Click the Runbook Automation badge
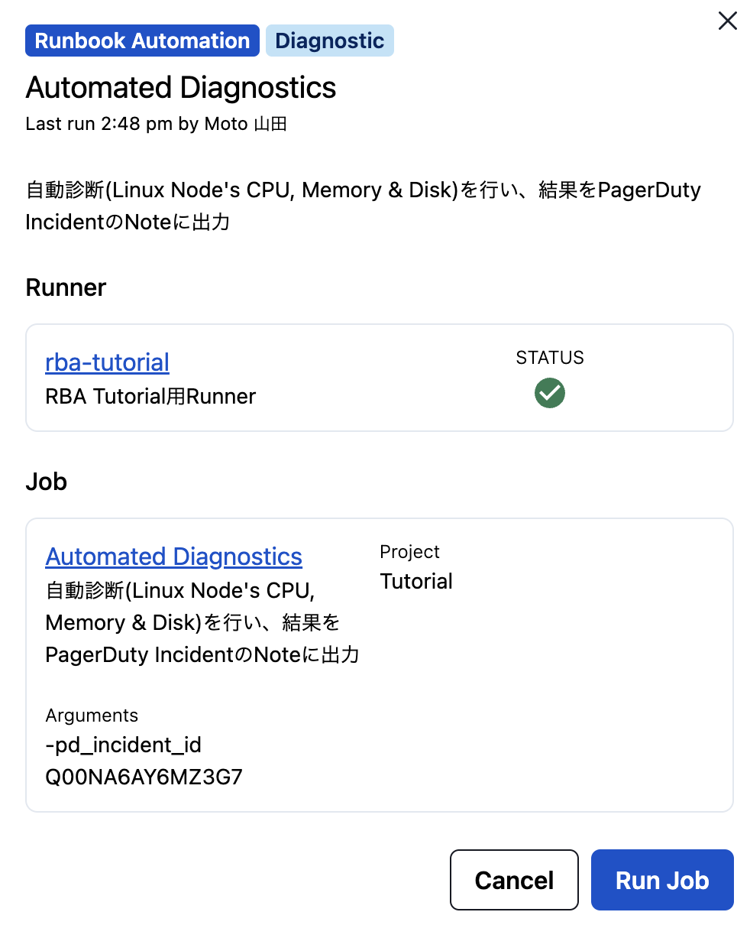The image size is (750, 925). click(x=142, y=41)
